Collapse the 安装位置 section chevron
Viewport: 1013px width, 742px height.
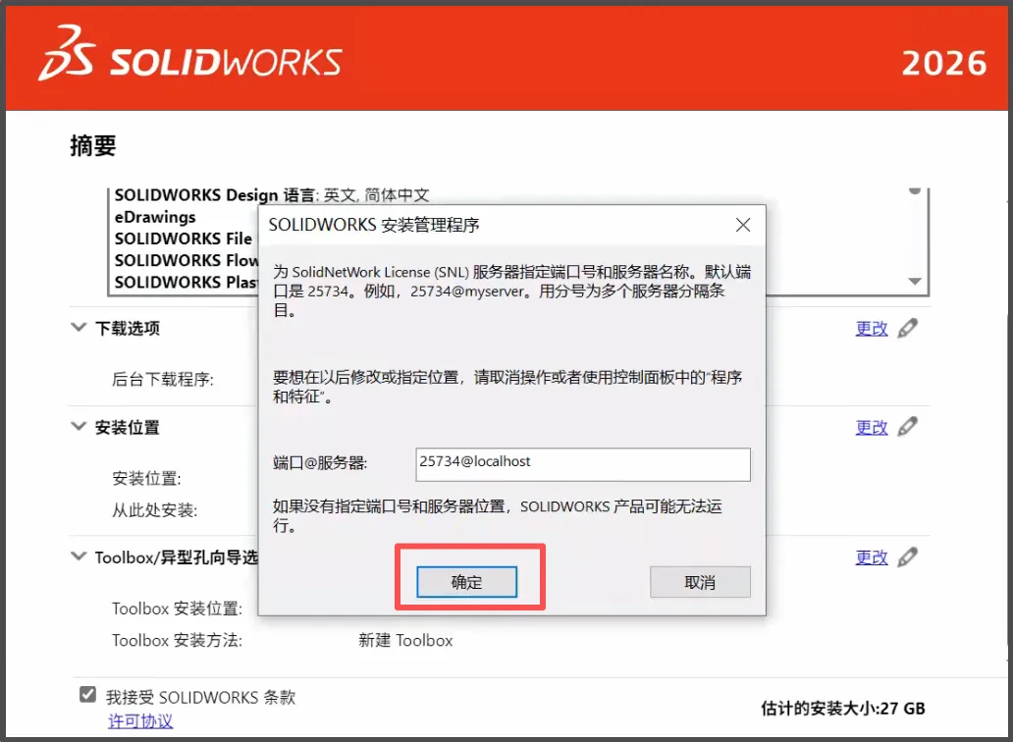coord(79,426)
